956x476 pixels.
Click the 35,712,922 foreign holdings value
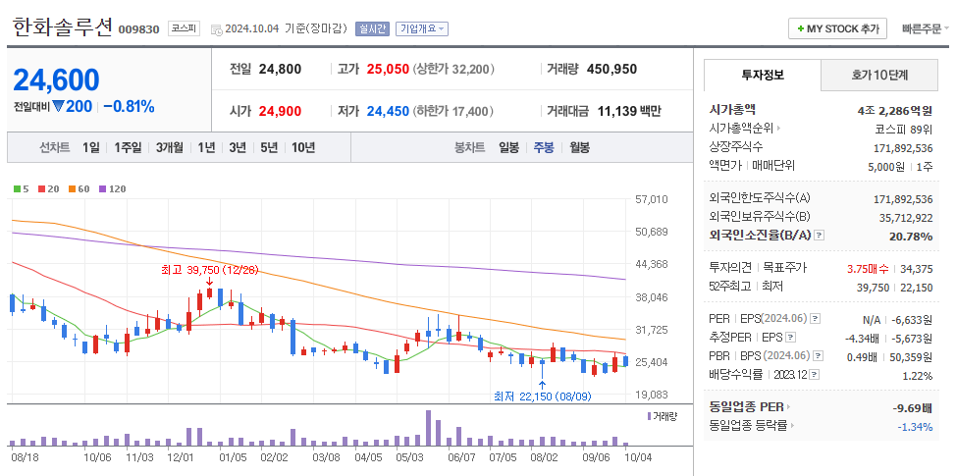click(906, 218)
